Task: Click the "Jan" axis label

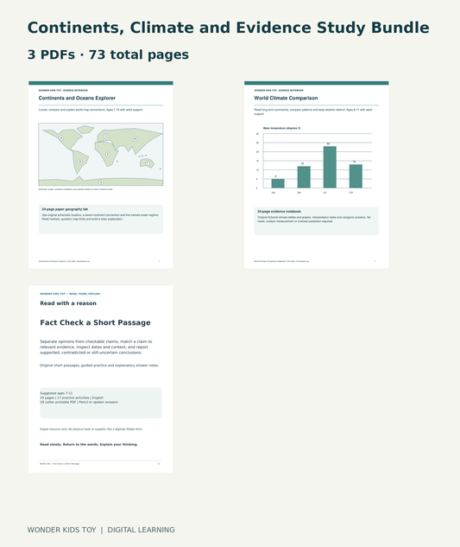Action: [274, 193]
